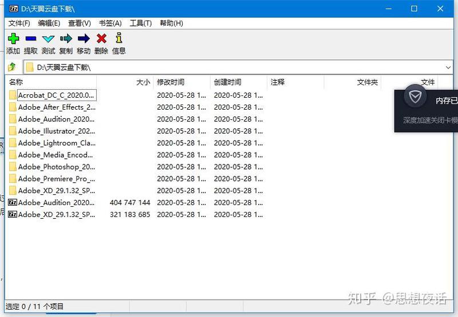Select the Adobe_After_Effects folder icon
Image resolution: width=458 pixels, height=317 pixels.
pos(13,107)
